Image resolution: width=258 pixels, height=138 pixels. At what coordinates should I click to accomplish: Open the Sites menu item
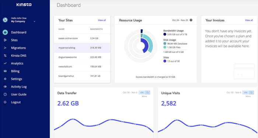pyautogui.click(x=14, y=40)
